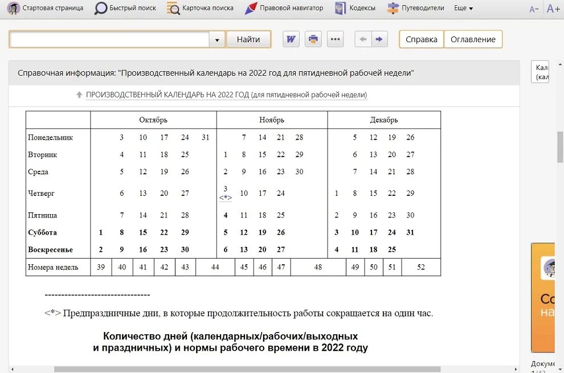Go back with the left arrow button
Screen dimensions: 564x373
(x=363, y=39)
